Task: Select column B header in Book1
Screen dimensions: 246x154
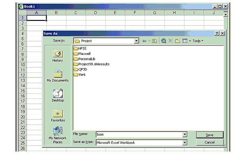Action: tap(56, 13)
